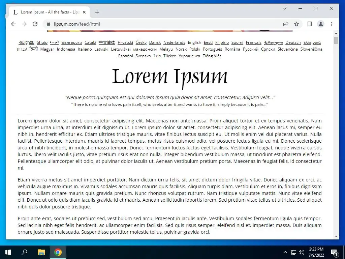Go back to the previous page
This screenshot has height=259, width=345.
point(13,24)
